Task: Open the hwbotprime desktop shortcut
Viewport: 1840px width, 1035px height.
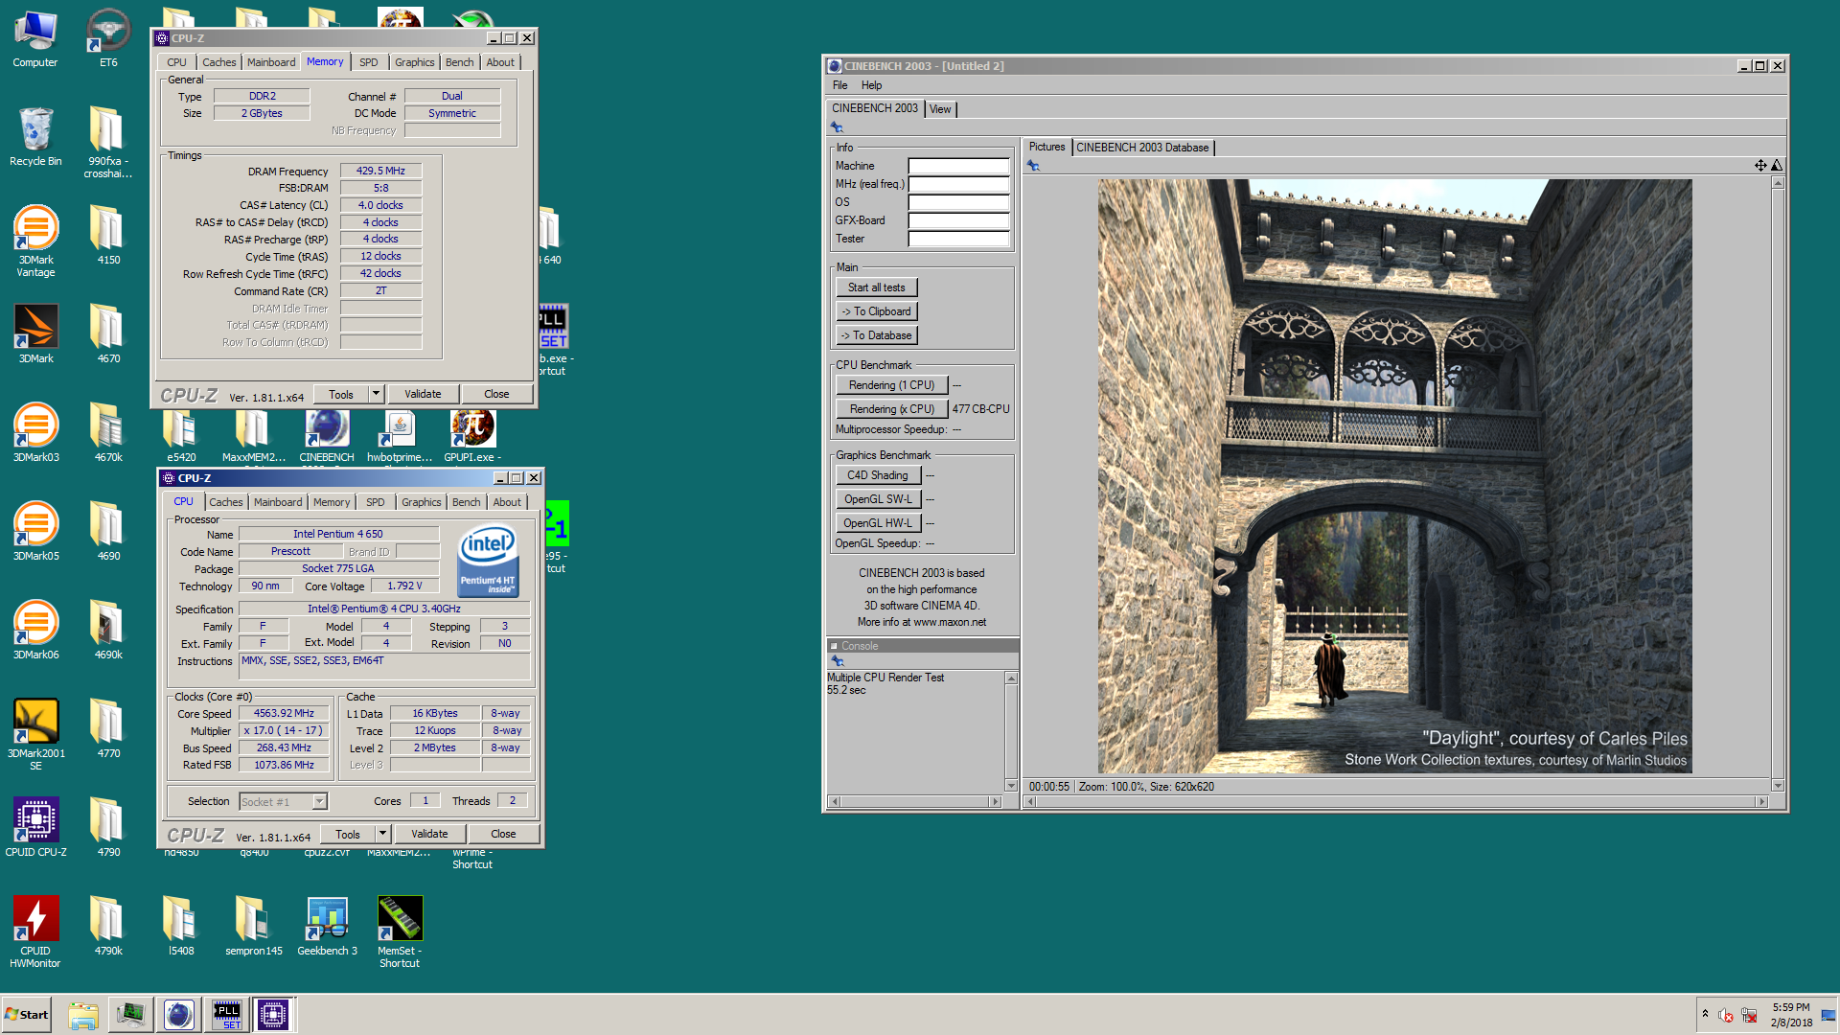Action: coord(400,436)
